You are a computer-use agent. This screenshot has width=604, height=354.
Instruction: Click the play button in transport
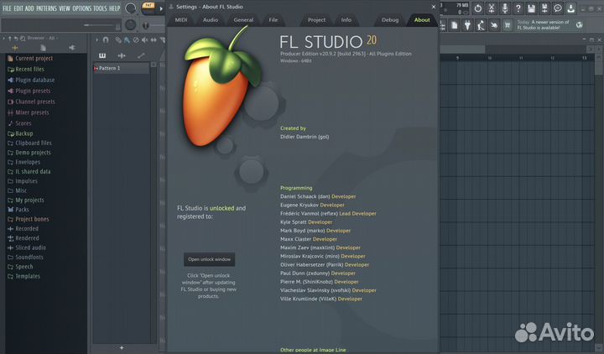pos(161,8)
